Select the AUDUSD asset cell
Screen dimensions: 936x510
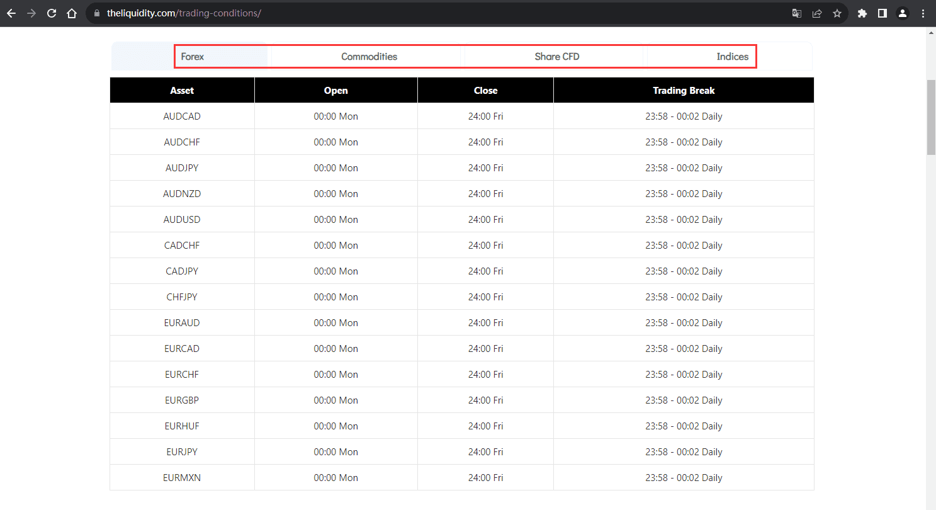tap(182, 220)
